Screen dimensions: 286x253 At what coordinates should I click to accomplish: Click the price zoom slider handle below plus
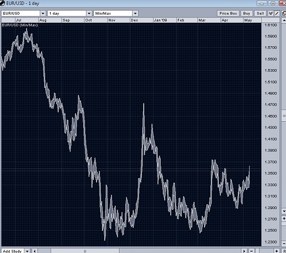point(284,224)
